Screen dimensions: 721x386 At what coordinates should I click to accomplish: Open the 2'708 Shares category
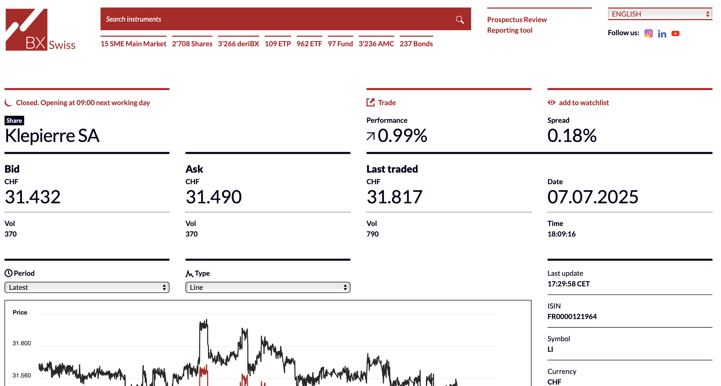tap(192, 44)
